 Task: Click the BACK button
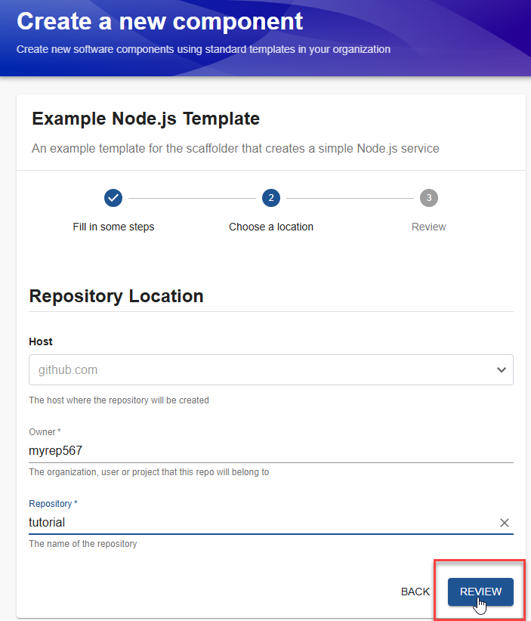pos(415,592)
